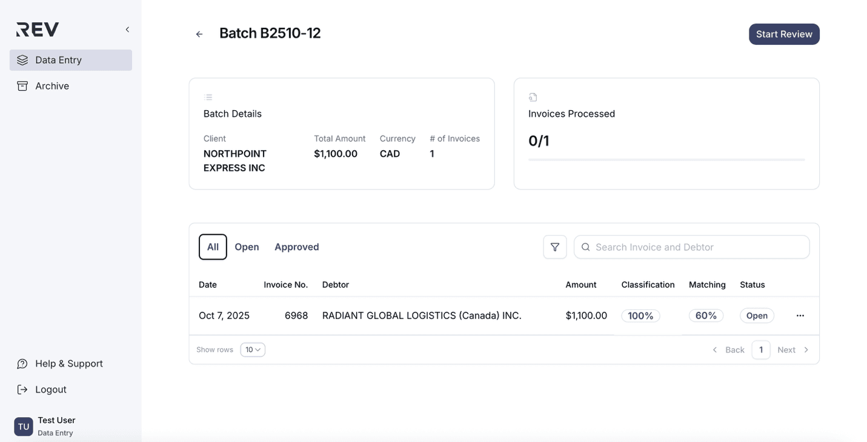
Task: Expand the Show rows dropdown
Action: click(x=253, y=350)
